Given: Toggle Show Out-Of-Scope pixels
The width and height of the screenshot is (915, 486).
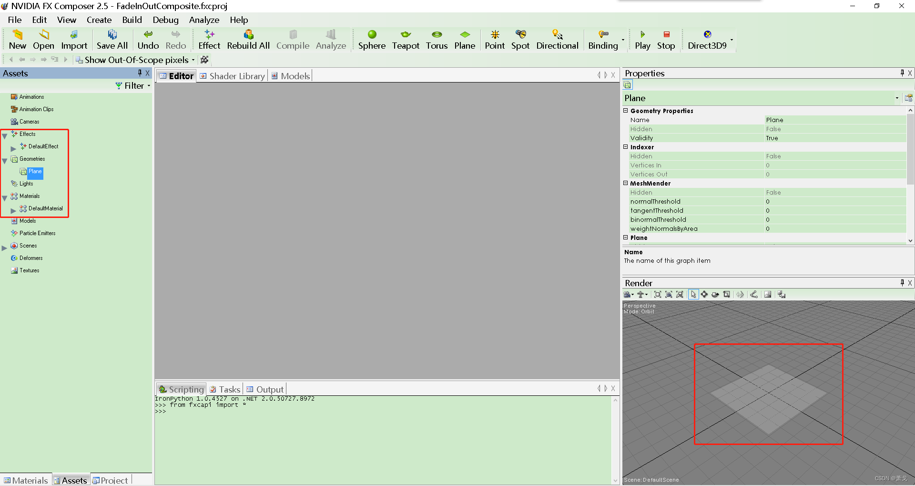Looking at the screenshot, I should tap(136, 60).
